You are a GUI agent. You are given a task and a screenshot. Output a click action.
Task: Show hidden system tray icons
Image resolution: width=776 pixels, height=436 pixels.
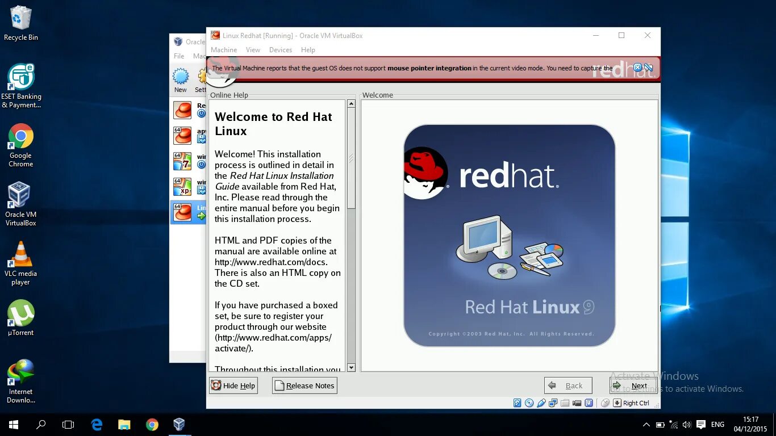(x=646, y=425)
